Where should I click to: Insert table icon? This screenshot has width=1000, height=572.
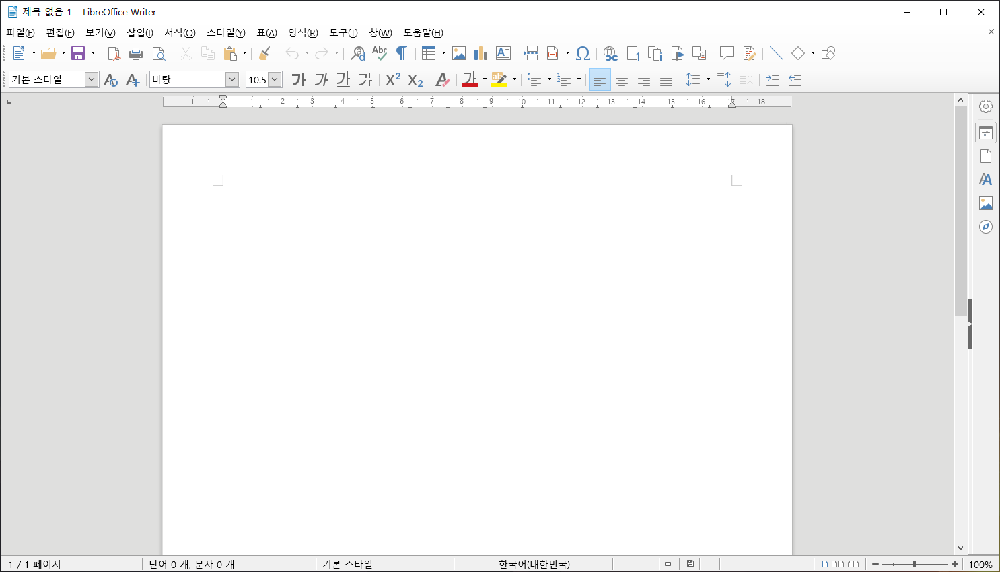[429, 53]
